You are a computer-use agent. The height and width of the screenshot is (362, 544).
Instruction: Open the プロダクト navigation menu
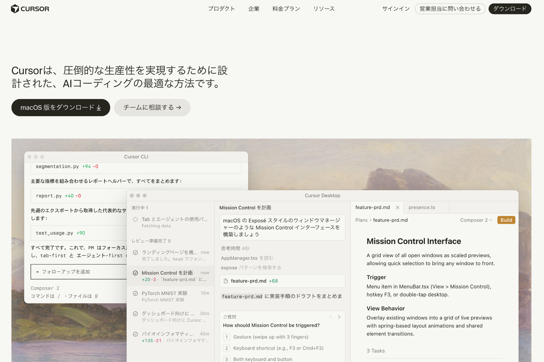221,9
